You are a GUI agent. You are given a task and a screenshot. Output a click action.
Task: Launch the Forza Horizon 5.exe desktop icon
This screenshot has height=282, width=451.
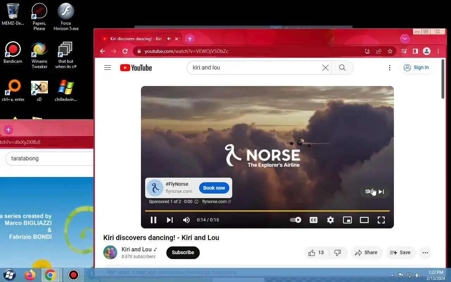click(x=66, y=17)
